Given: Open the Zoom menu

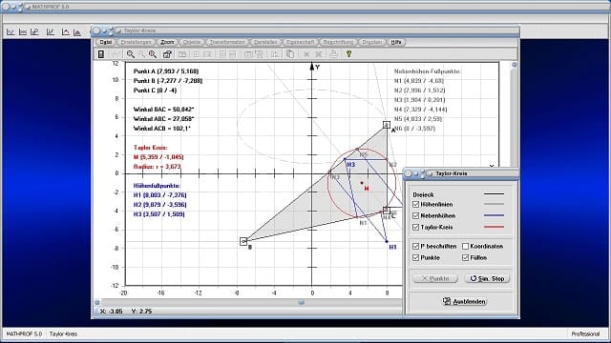Looking at the screenshot, I should click(x=167, y=42).
